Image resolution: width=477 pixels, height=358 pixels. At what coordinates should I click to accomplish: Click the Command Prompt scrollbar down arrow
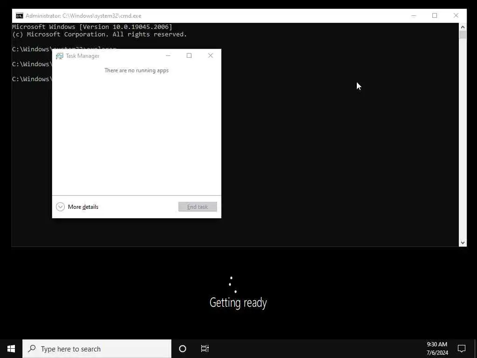(463, 242)
